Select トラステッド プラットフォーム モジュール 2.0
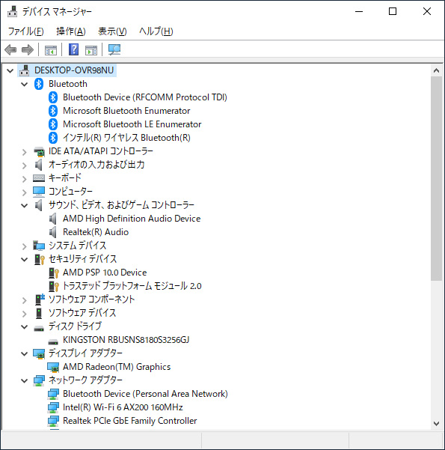Image resolution: width=445 pixels, height=450 pixels. [x=132, y=286]
